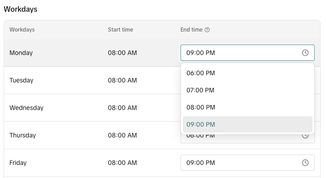326x178 pixels.
Task: Click Tuesday start time 08:00 AM
Action: click(122, 80)
